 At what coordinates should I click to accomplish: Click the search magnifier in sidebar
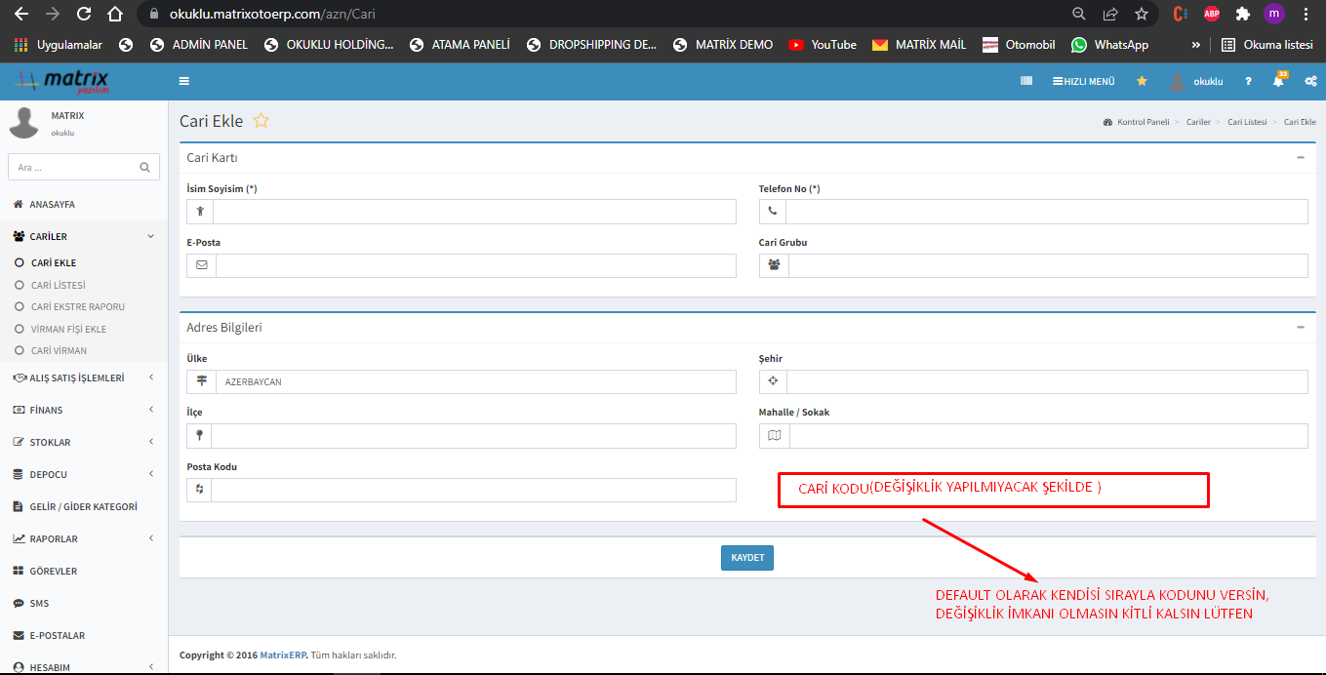point(144,167)
